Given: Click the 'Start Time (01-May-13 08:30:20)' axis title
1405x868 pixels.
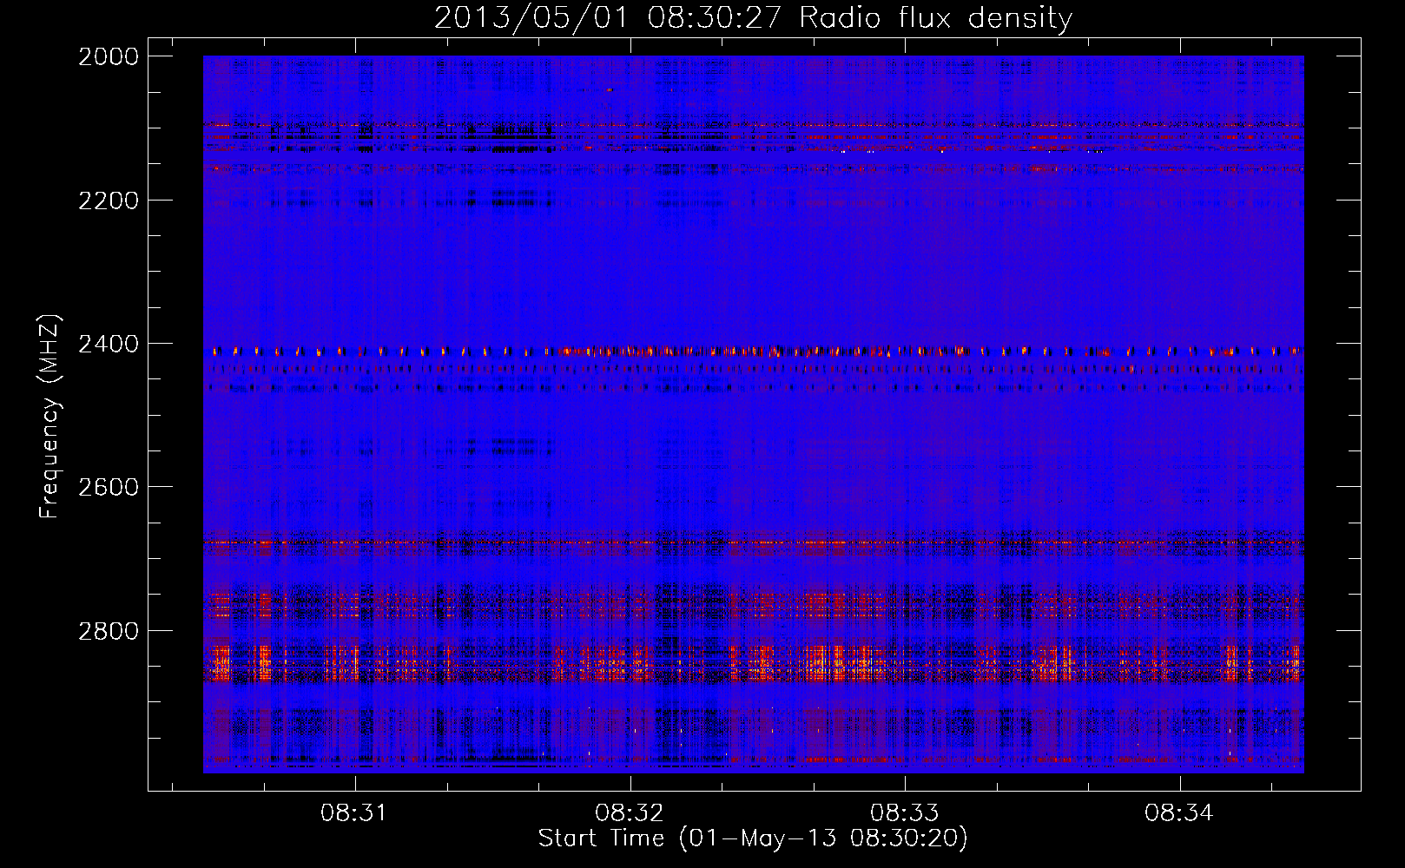Looking at the screenshot, I should tap(753, 838).
